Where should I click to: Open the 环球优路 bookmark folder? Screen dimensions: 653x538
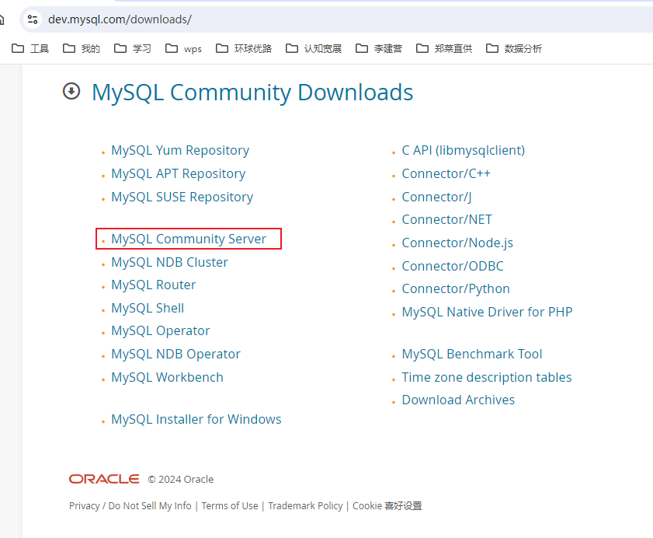(x=244, y=48)
